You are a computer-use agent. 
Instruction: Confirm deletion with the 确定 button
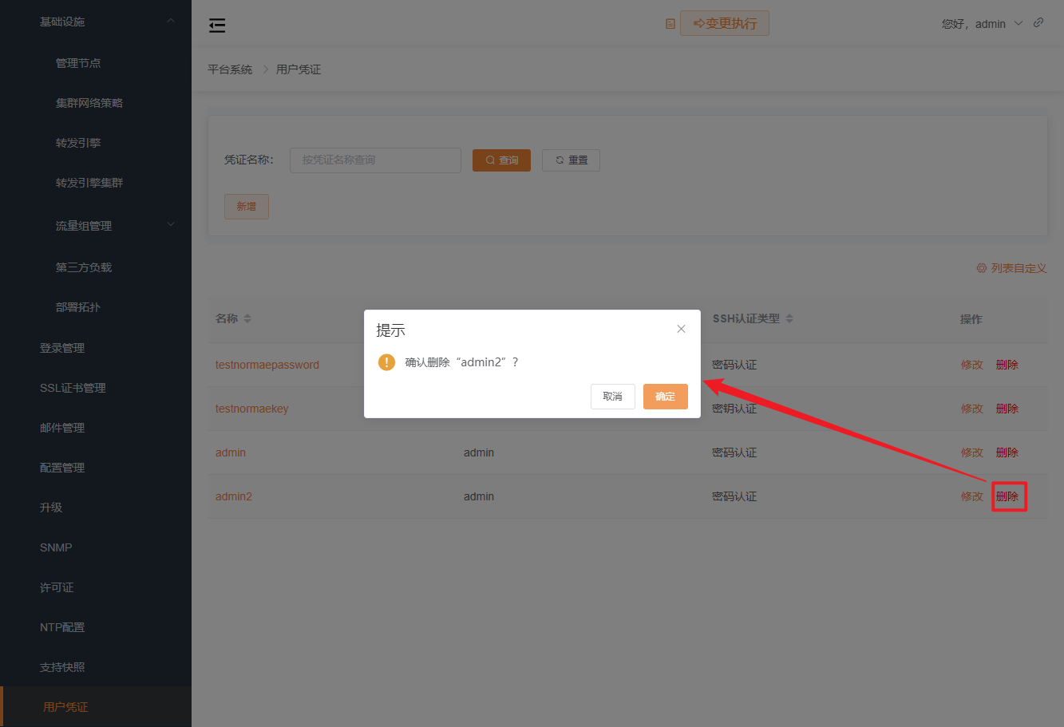(665, 396)
